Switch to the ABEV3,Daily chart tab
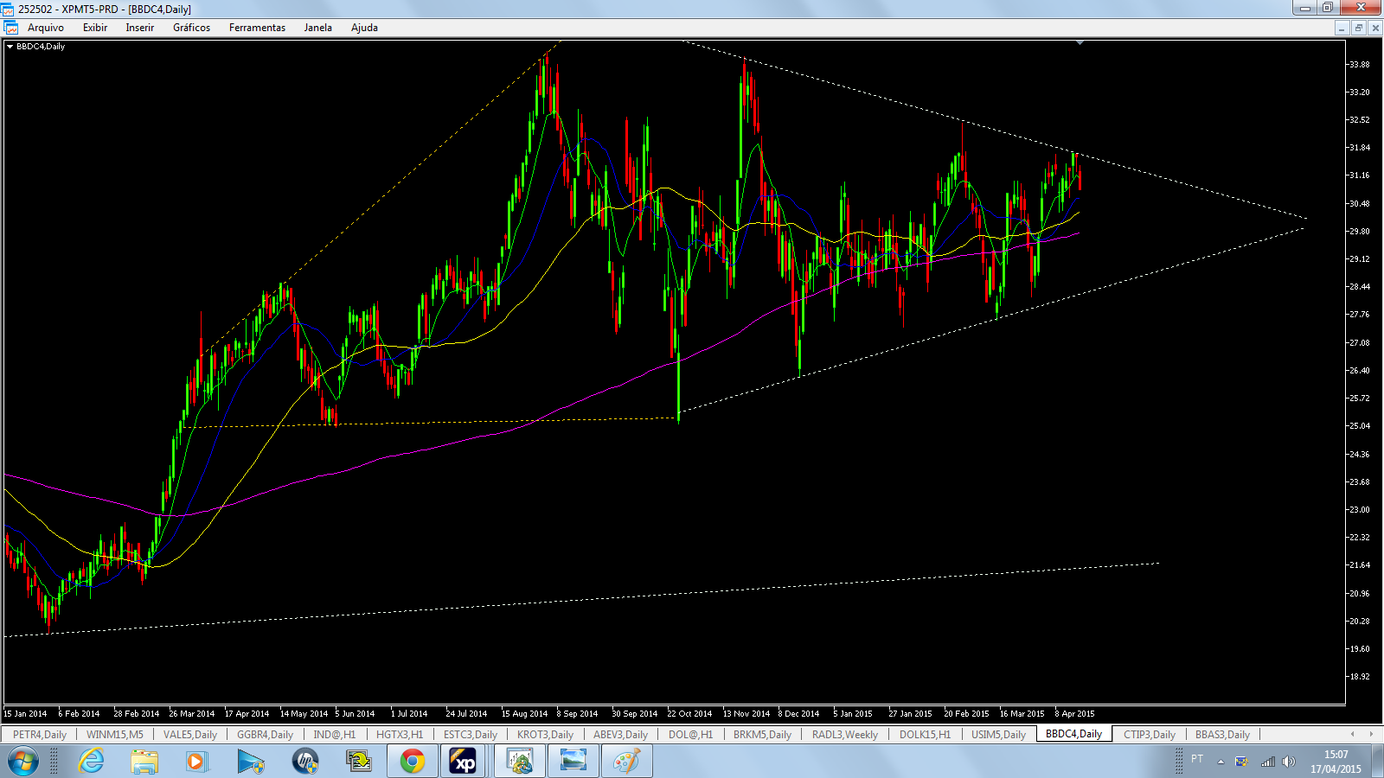 click(x=620, y=735)
